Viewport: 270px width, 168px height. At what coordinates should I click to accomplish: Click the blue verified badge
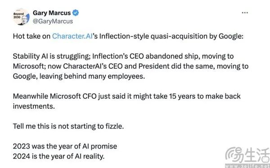pos(76,13)
